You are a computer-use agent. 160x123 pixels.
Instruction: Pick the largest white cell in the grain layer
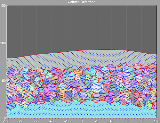[x=97, y=88]
